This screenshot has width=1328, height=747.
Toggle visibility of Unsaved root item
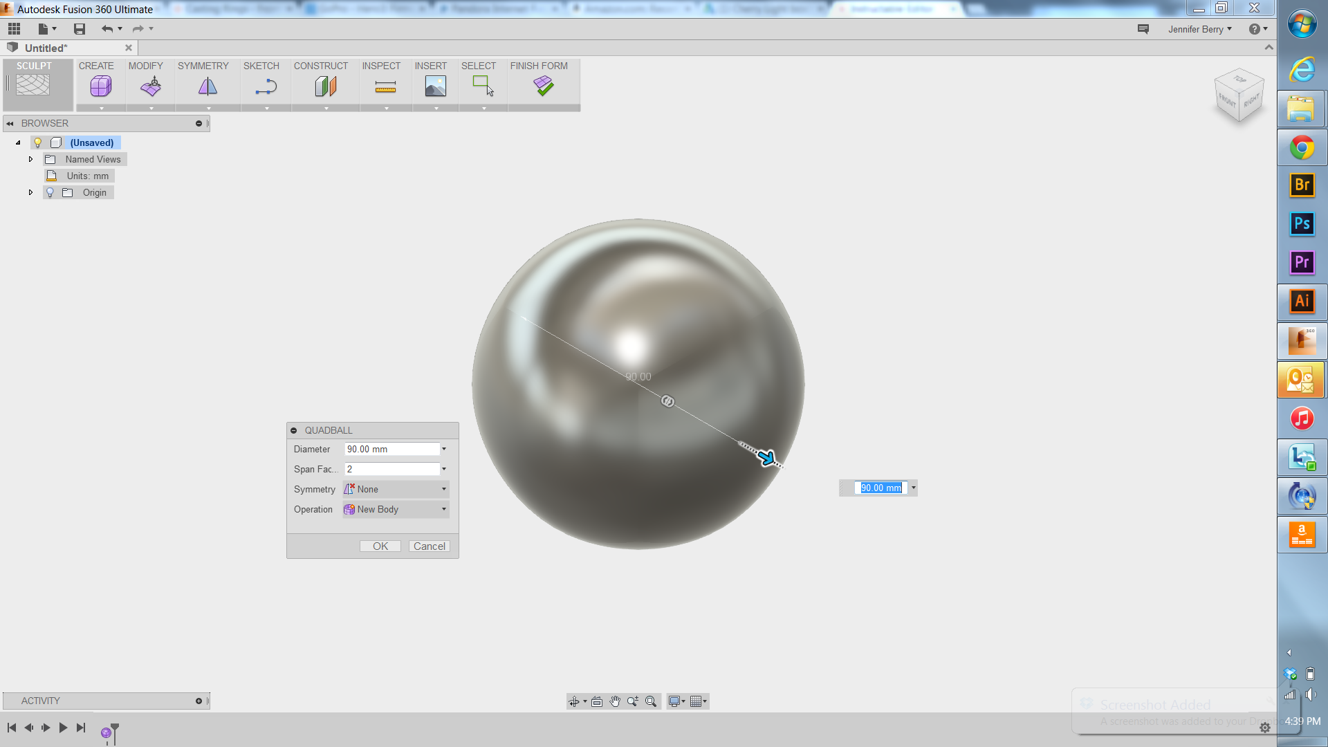(37, 142)
